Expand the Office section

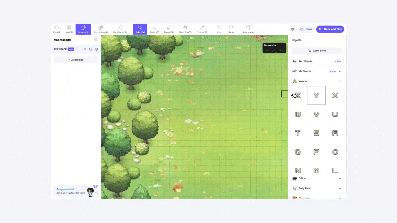(340, 178)
